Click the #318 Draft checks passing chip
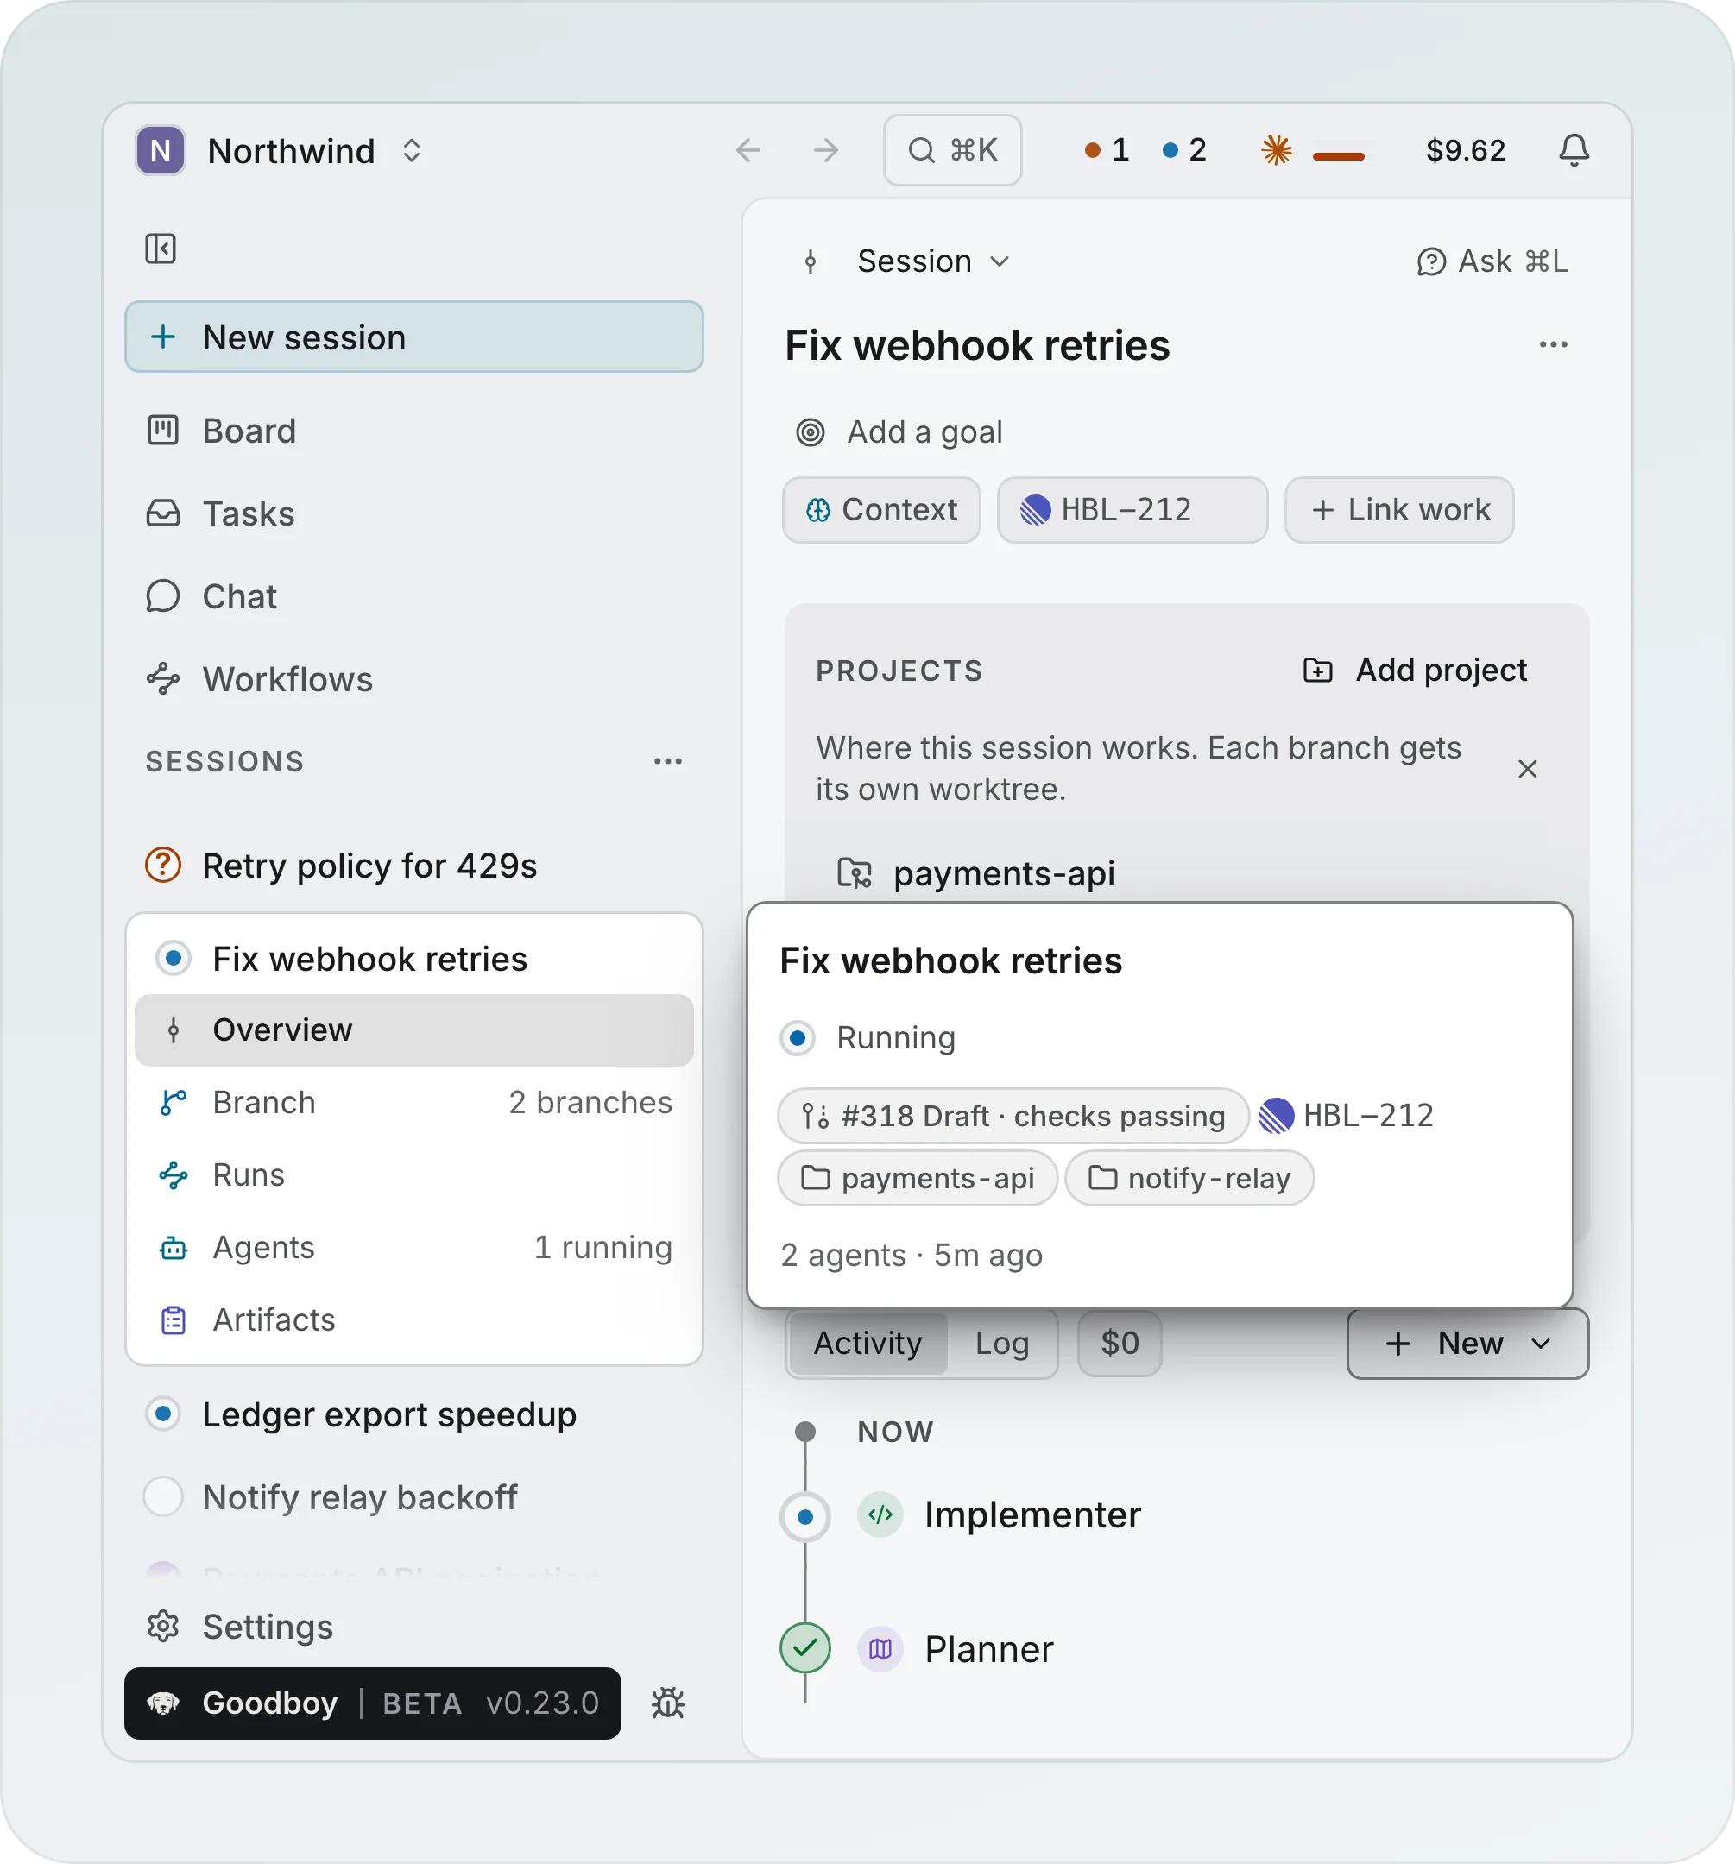This screenshot has width=1735, height=1864. [x=1013, y=1116]
